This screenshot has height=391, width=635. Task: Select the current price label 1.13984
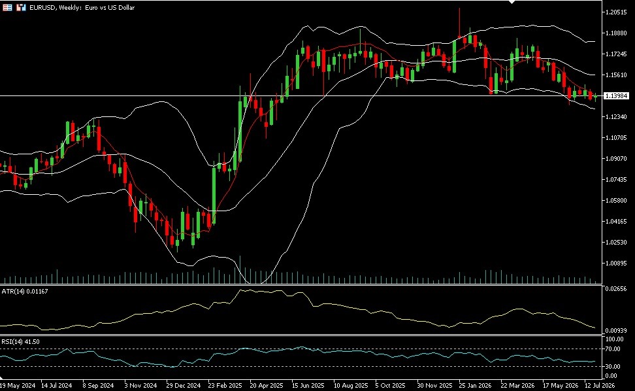616,95
